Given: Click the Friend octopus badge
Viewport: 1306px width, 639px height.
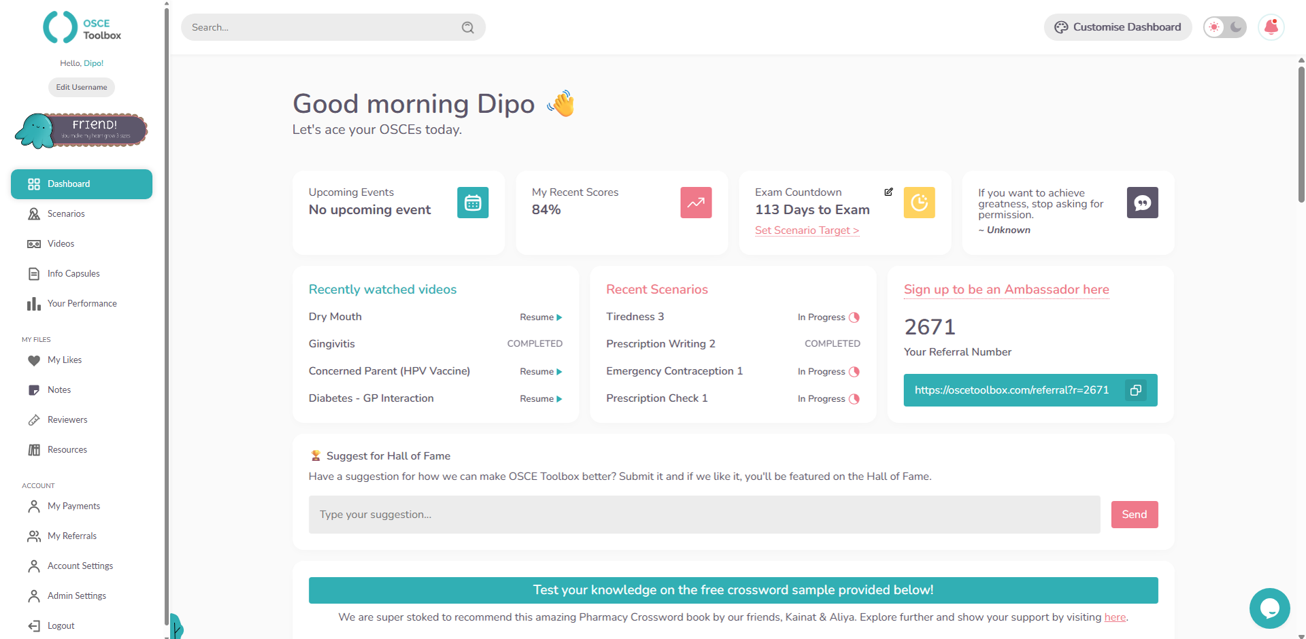Looking at the screenshot, I should pos(82,131).
